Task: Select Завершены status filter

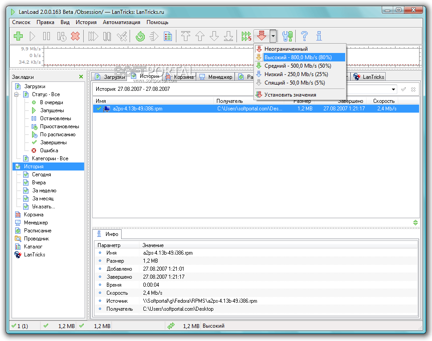Action: [x=53, y=142]
